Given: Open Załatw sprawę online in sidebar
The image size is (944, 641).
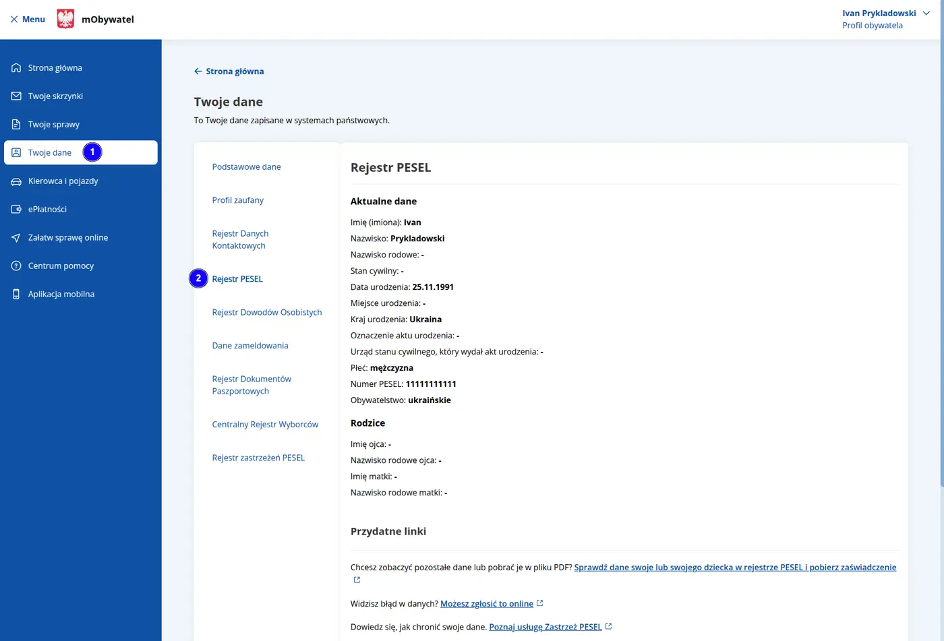Looking at the screenshot, I should (81, 238).
